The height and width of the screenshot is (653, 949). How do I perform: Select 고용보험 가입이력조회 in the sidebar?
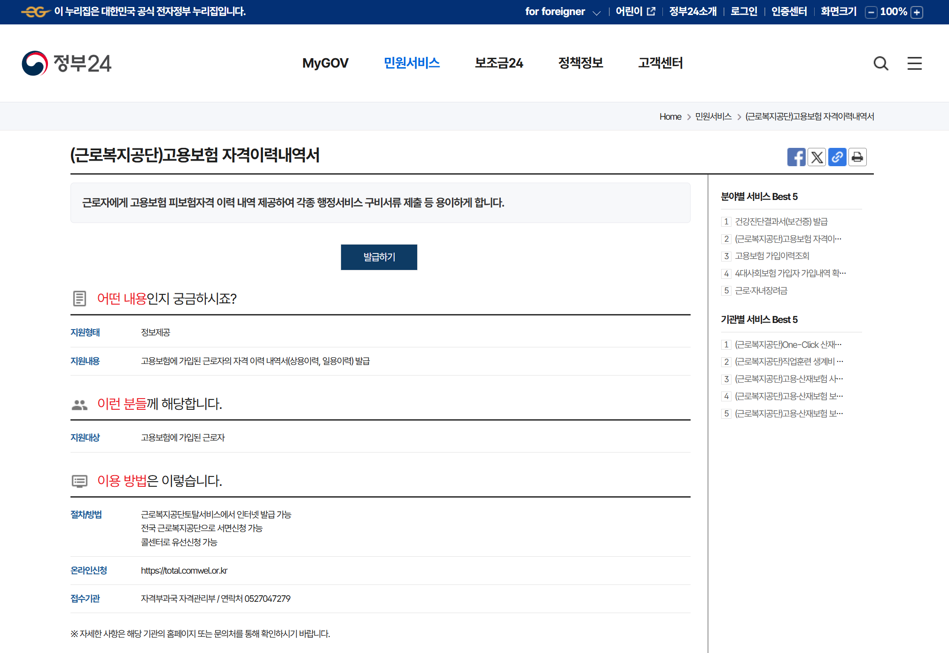coord(772,256)
